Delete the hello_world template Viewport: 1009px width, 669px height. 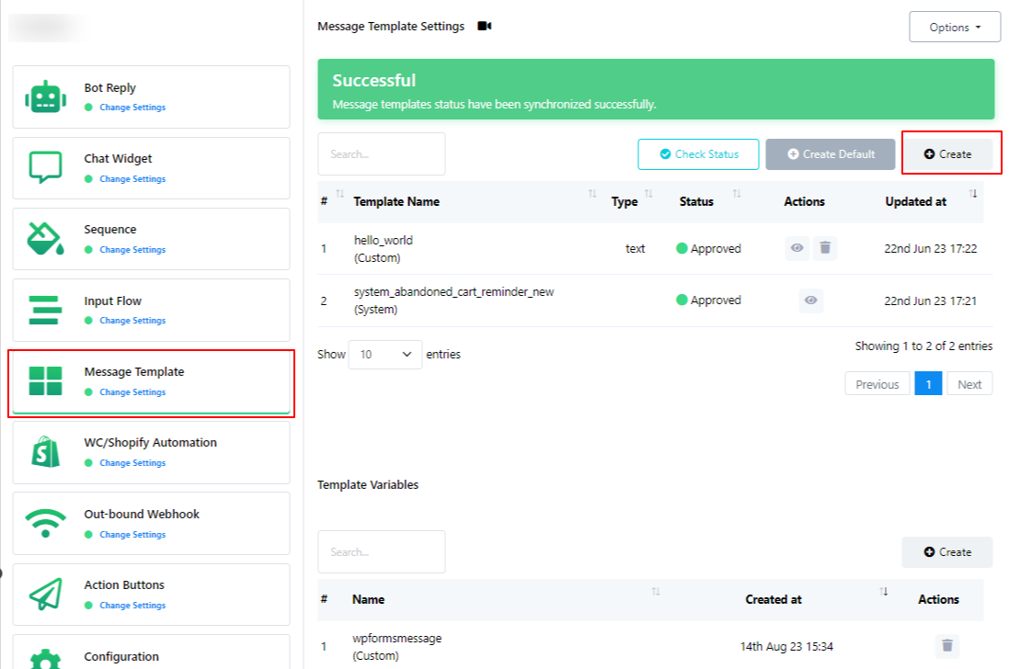tap(825, 248)
